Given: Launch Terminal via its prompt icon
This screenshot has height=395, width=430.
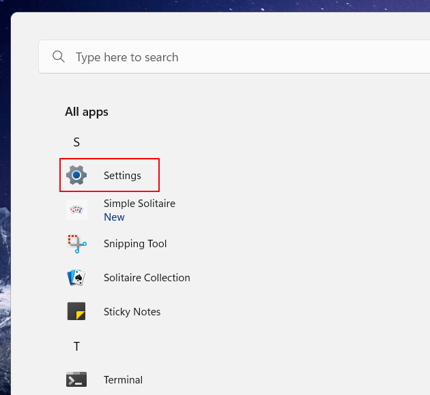Looking at the screenshot, I should 76,379.
